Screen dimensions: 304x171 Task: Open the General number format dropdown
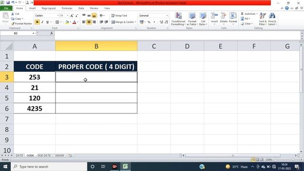point(167,16)
